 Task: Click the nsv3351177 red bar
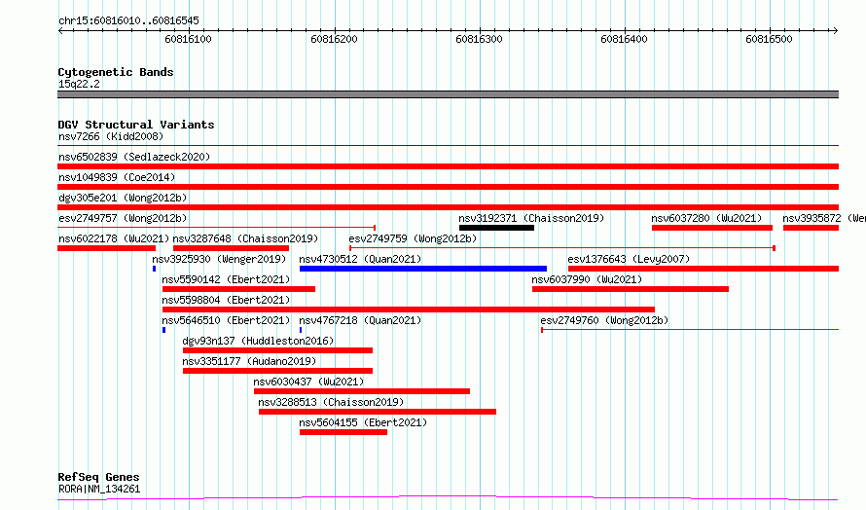pyautogui.click(x=278, y=371)
